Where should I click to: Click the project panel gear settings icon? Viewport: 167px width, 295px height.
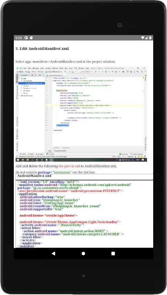click(x=40, y=75)
